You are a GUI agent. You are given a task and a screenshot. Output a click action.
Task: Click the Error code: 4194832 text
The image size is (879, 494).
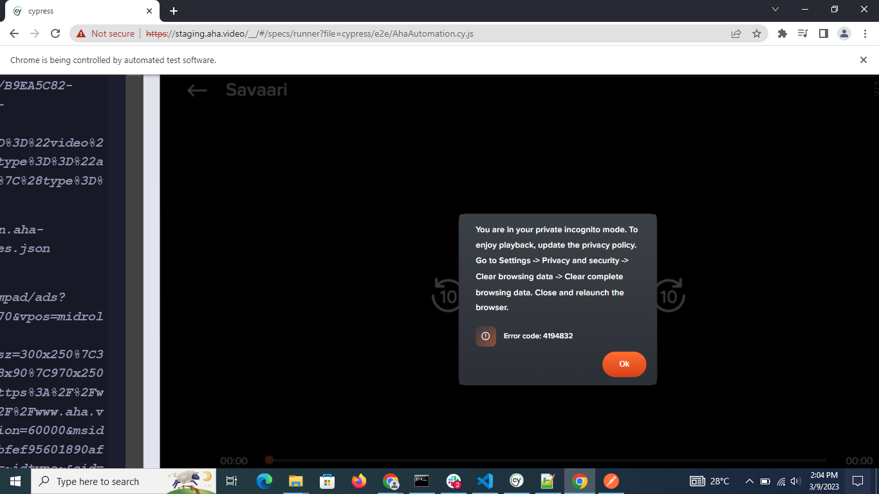pos(538,336)
